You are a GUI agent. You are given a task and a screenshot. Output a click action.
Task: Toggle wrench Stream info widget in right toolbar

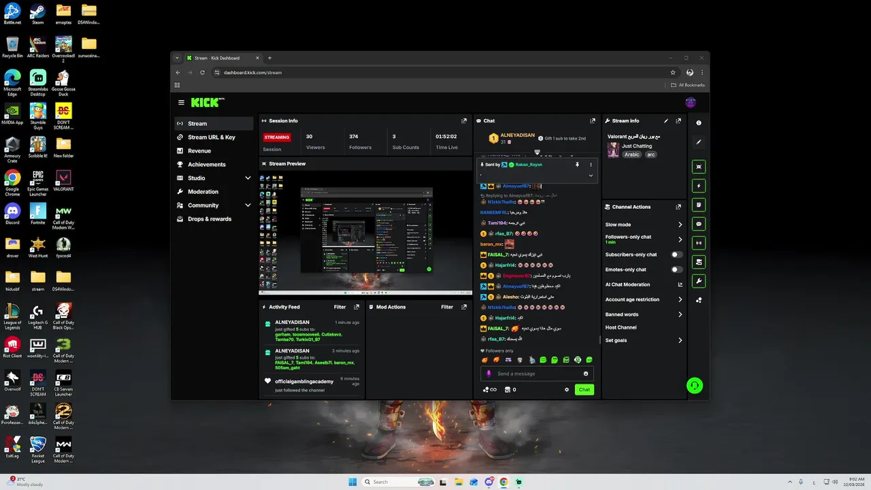(699, 281)
